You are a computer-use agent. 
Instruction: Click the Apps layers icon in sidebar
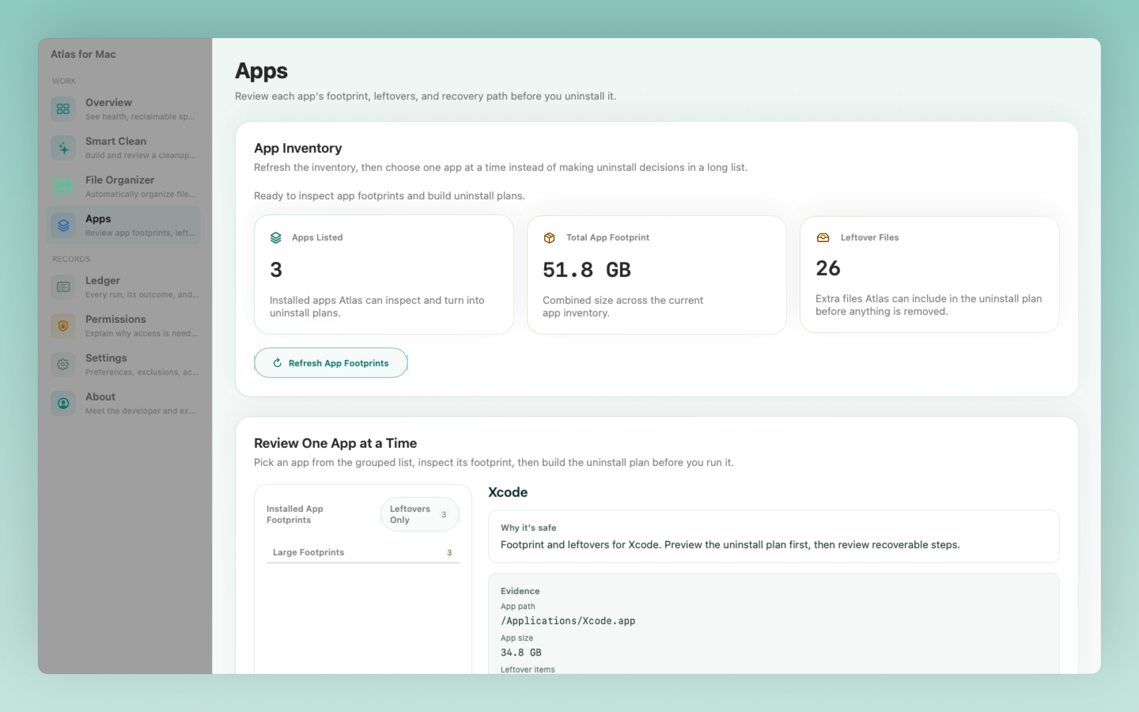pos(63,225)
